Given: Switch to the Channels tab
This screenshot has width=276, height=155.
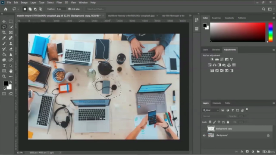Looking at the screenshot, I should point(216,103).
